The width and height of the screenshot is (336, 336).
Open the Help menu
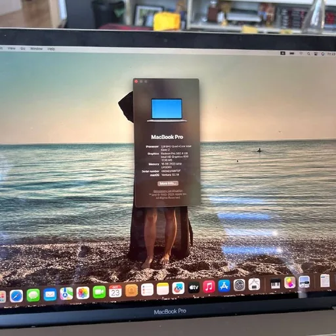pyautogui.click(x=51, y=49)
